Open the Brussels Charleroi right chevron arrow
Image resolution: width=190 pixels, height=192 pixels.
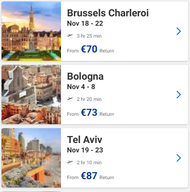179,31
